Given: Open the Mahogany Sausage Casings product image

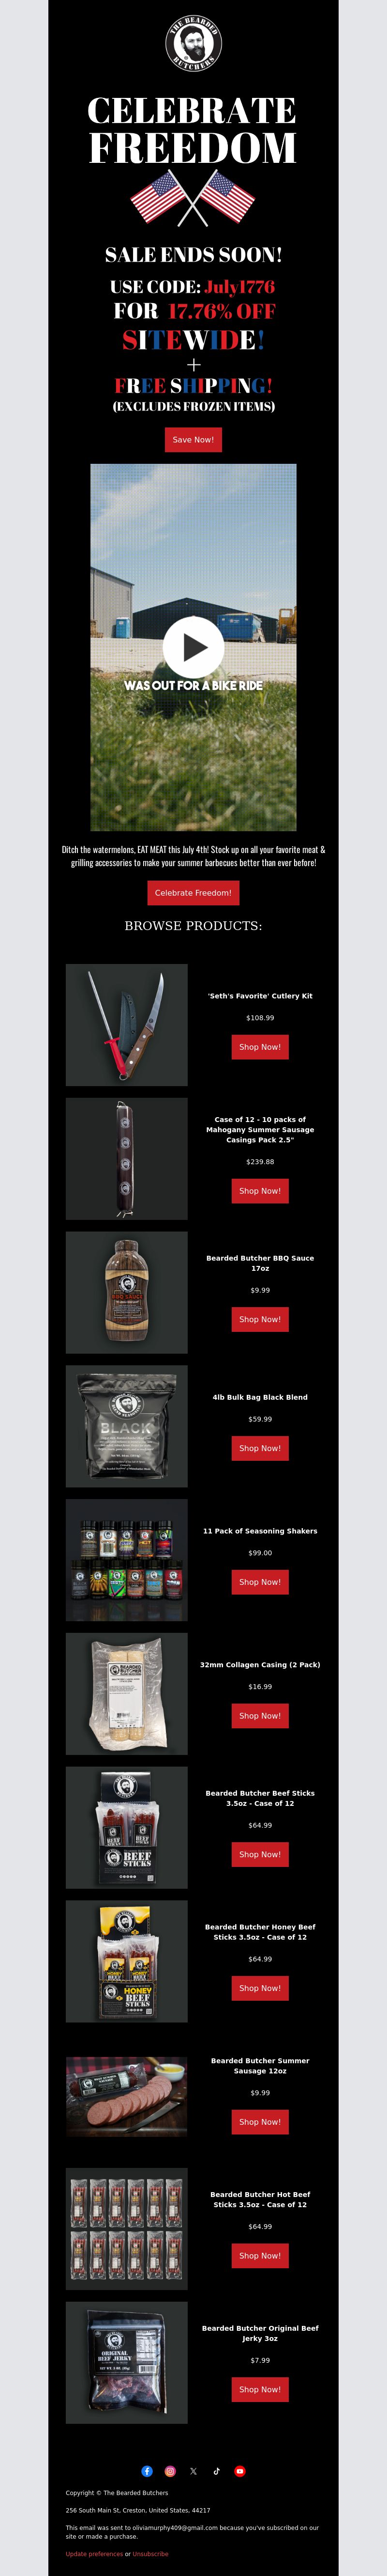Looking at the screenshot, I should 127,1158.
